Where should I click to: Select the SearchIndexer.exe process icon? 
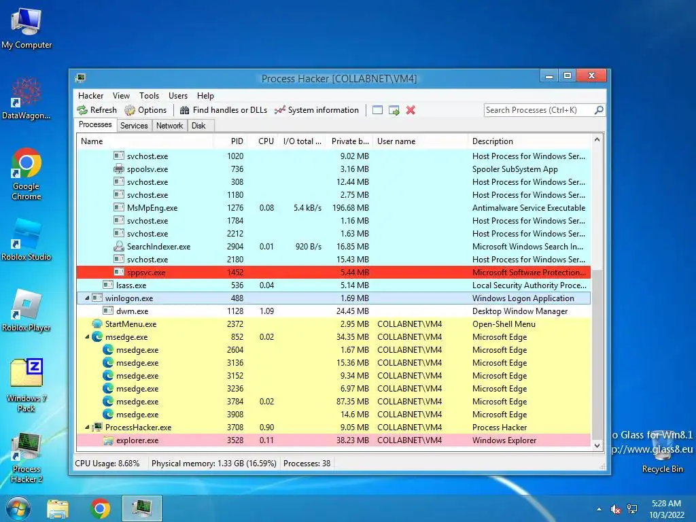point(118,246)
